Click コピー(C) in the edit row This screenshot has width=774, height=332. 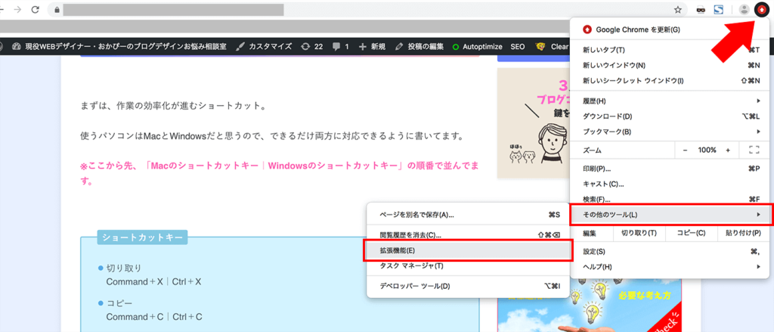click(x=691, y=233)
